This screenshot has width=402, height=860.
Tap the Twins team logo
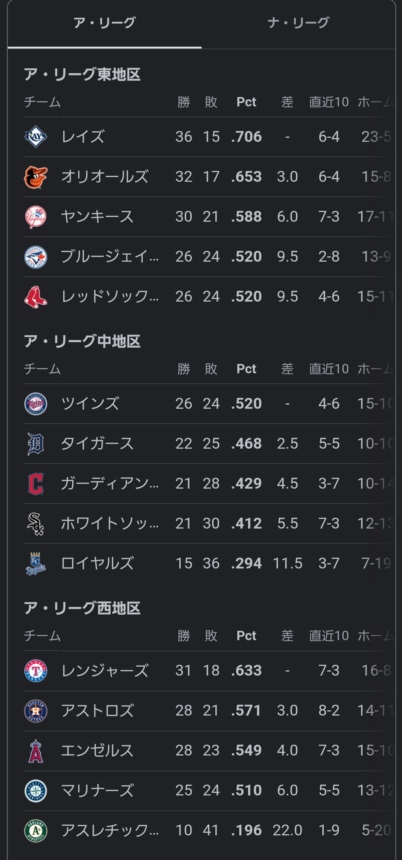point(36,403)
